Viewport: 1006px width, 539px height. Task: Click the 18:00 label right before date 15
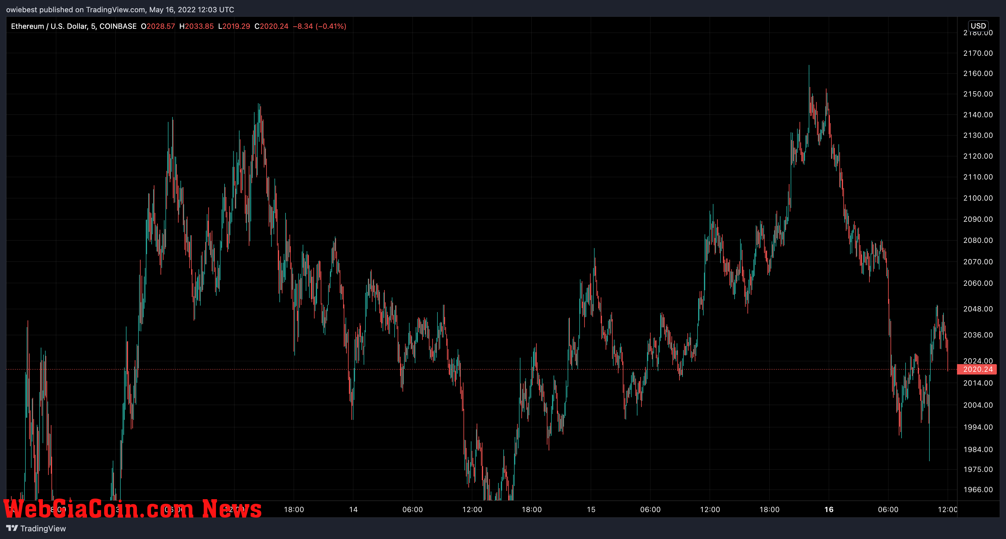pos(532,510)
